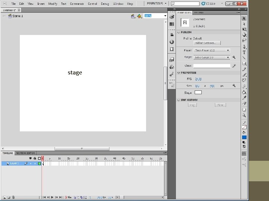Toggle show/hide all layers eye
This screenshot has width=269, height=201.
pyautogui.click(x=31, y=158)
